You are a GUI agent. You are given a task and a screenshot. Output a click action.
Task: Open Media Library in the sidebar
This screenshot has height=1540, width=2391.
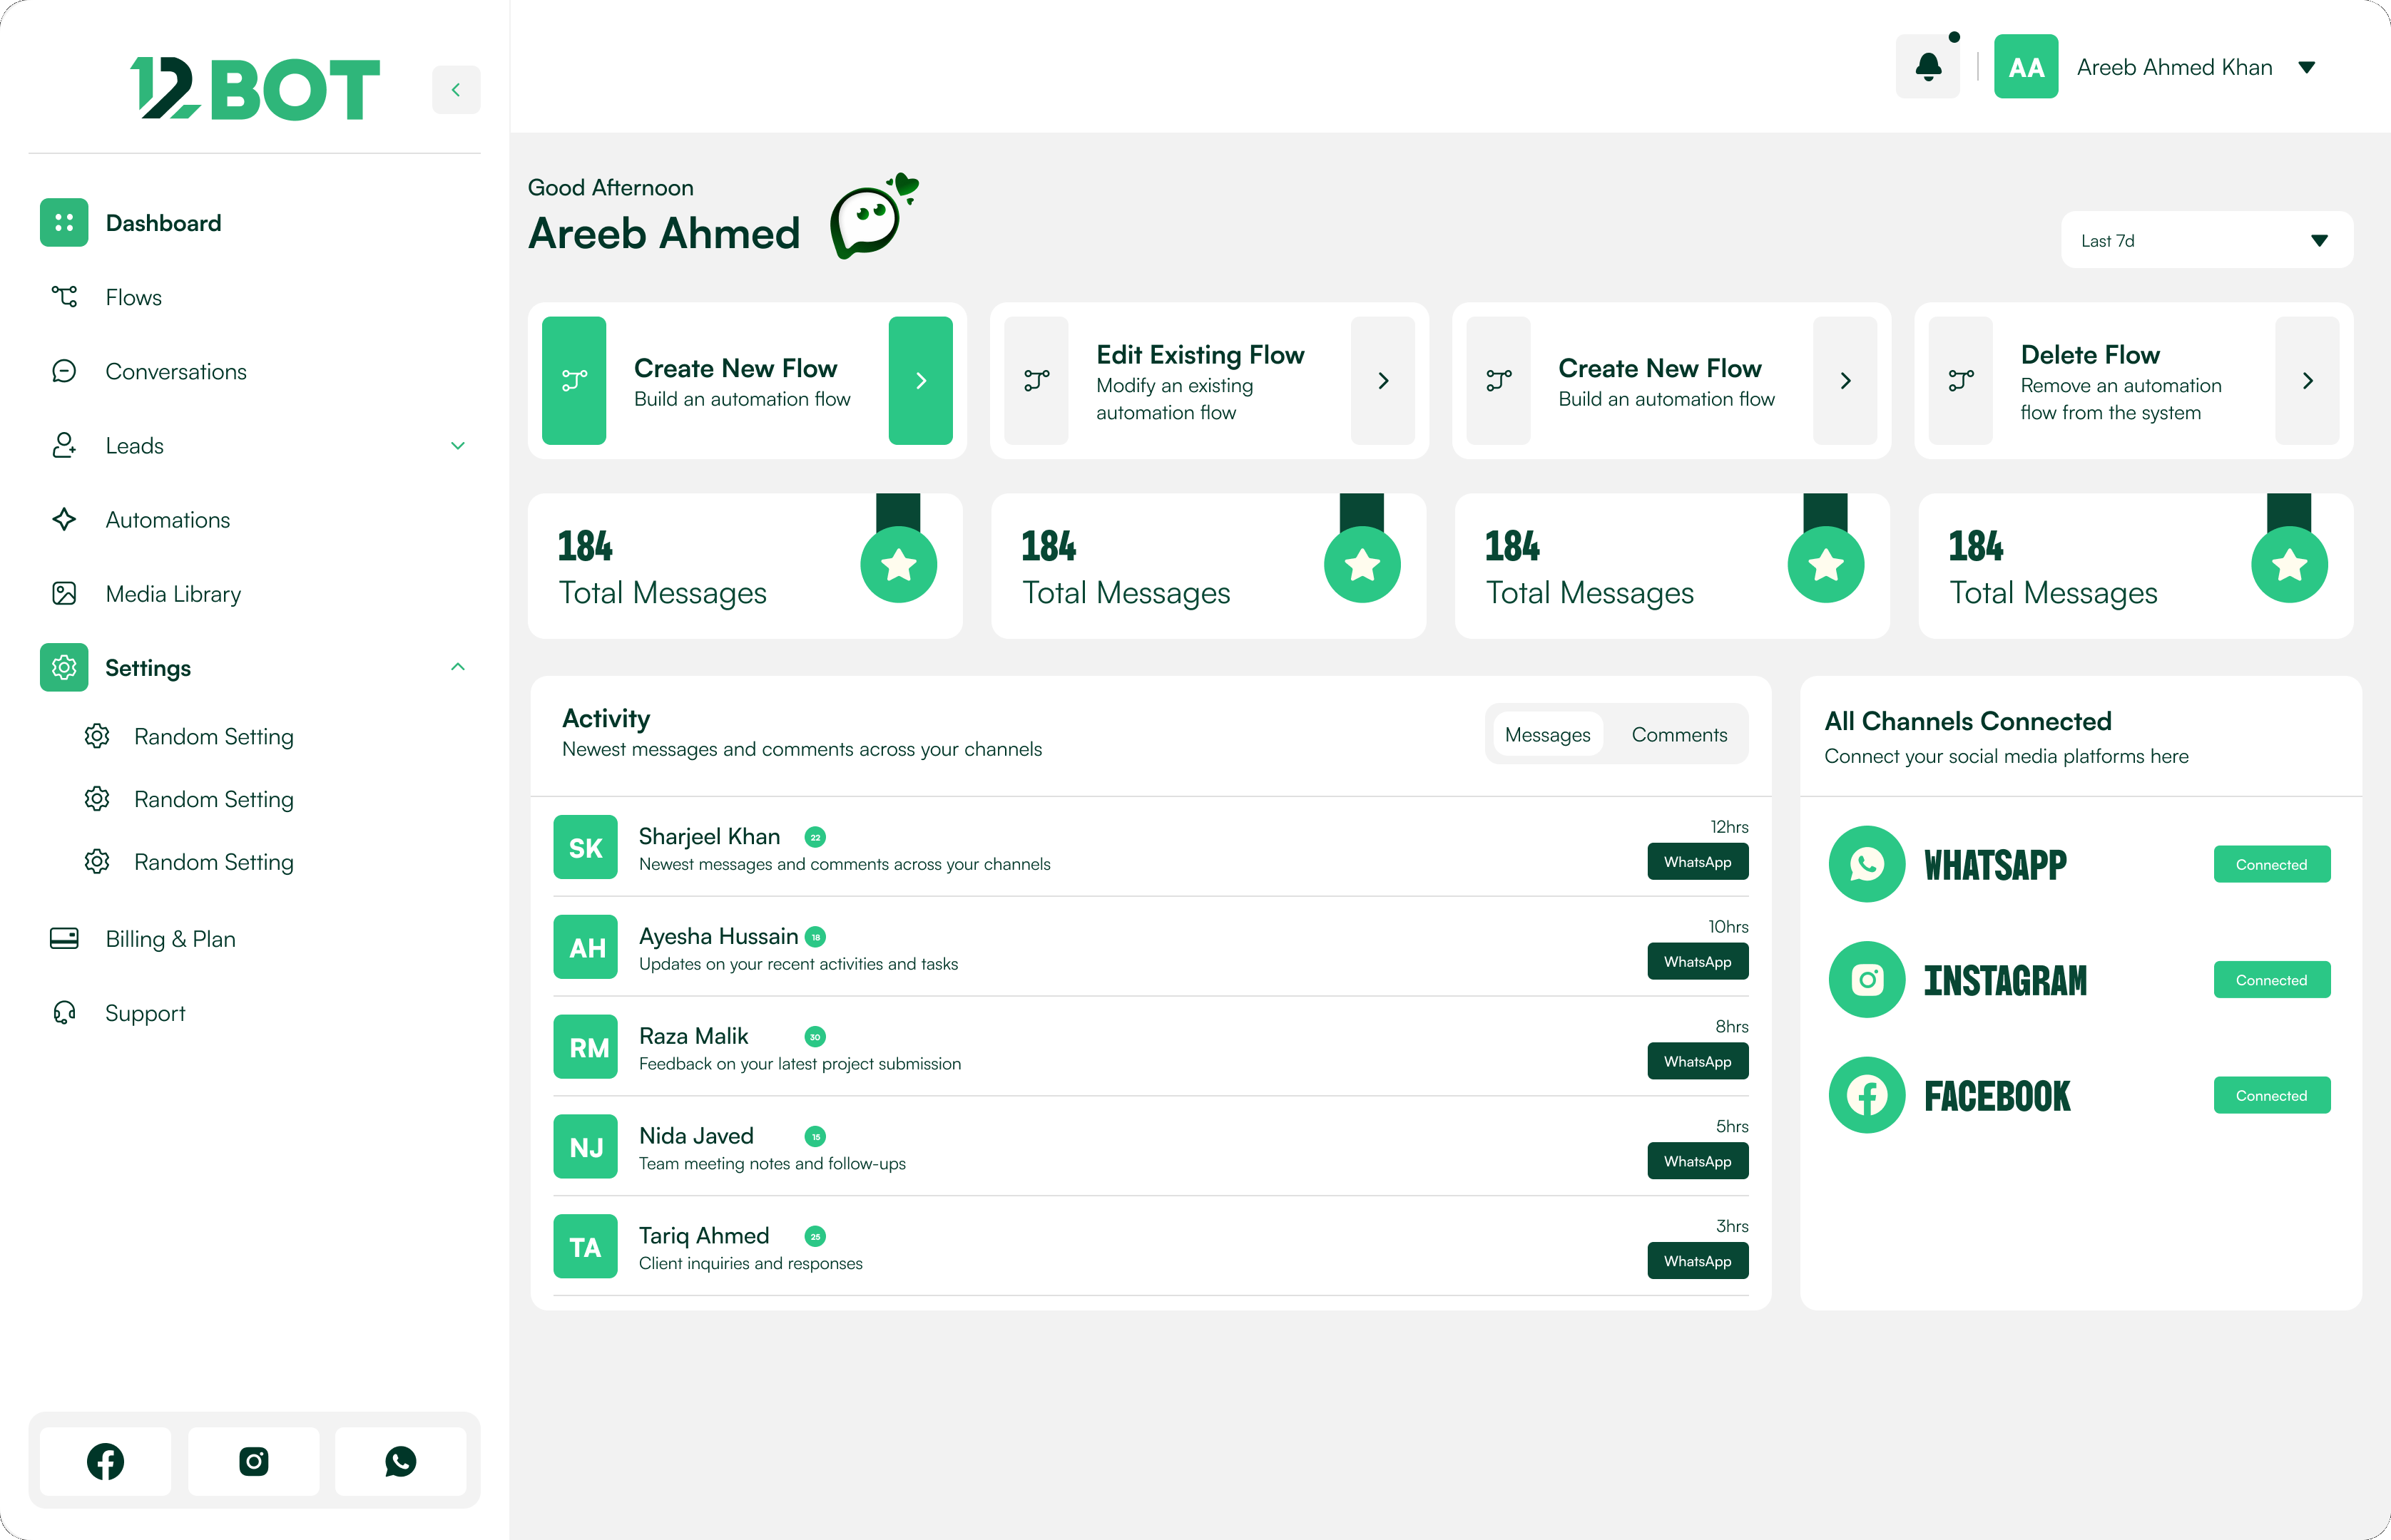coord(173,594)
